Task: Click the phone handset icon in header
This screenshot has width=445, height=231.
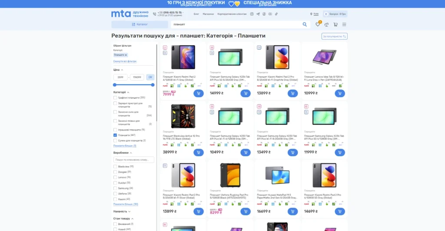Action: [154, 14]
